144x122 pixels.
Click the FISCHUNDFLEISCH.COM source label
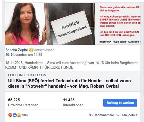(27, 75)
